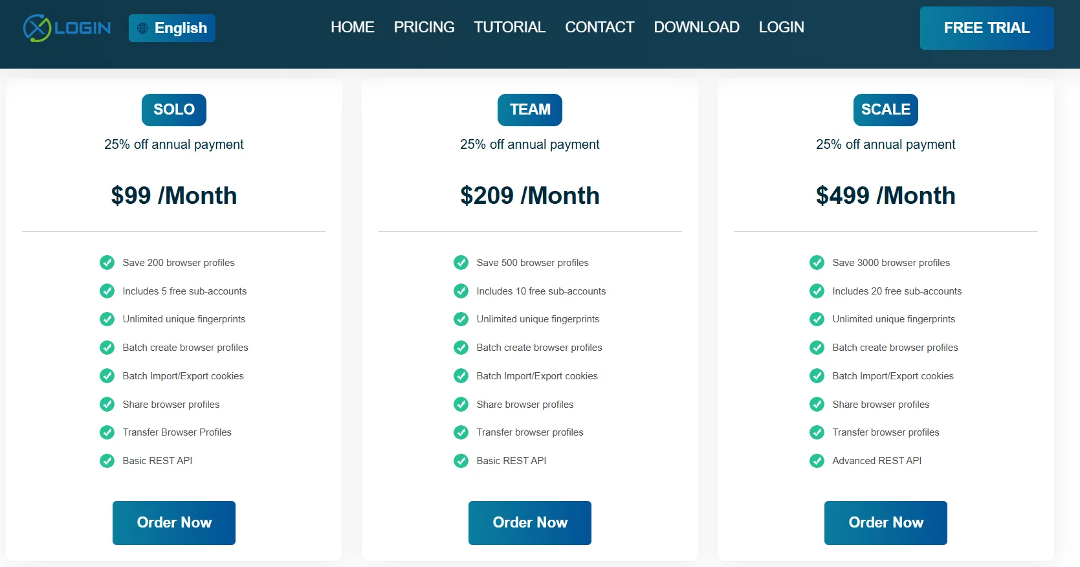
Task: Click the check icon beside Save 3000 browser profiles
Action: pyautogui.click(x=817, y=262)
